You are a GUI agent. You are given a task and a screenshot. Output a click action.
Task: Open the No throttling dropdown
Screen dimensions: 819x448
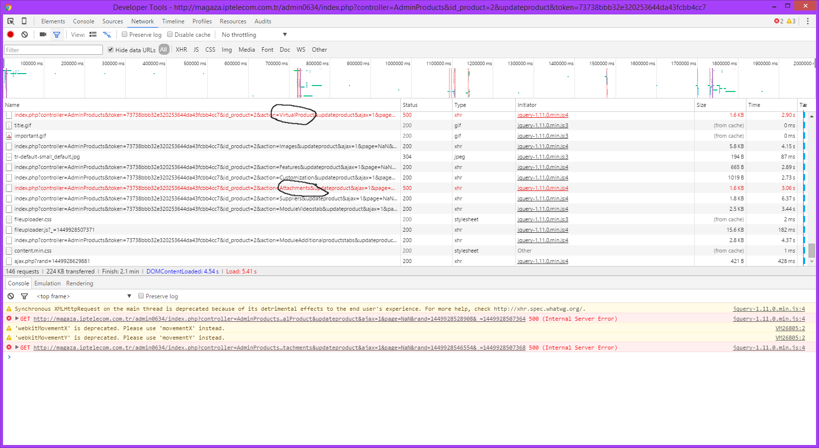[254, 35]
